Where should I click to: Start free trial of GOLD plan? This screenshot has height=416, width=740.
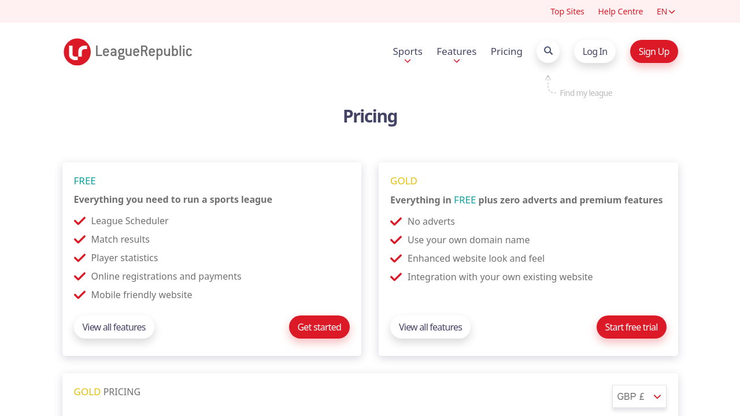(631, 327)
